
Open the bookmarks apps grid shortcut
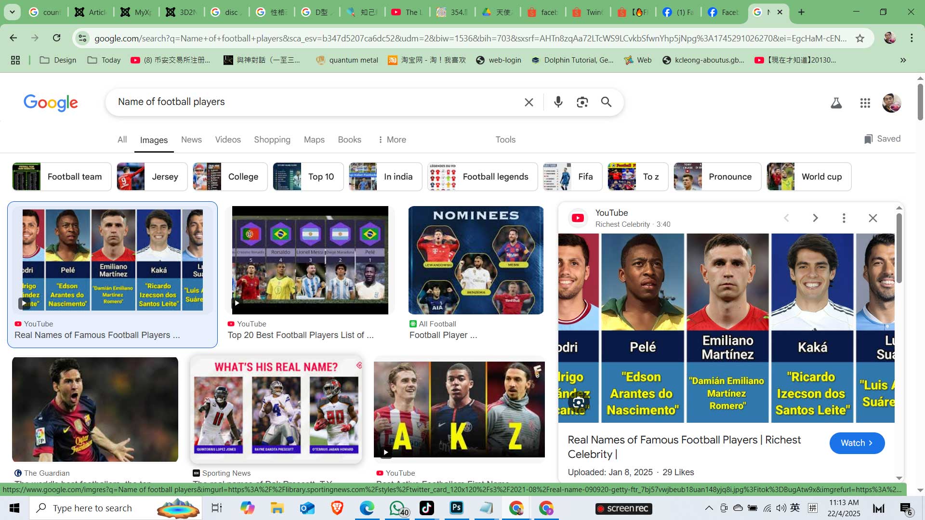(15, 60)
